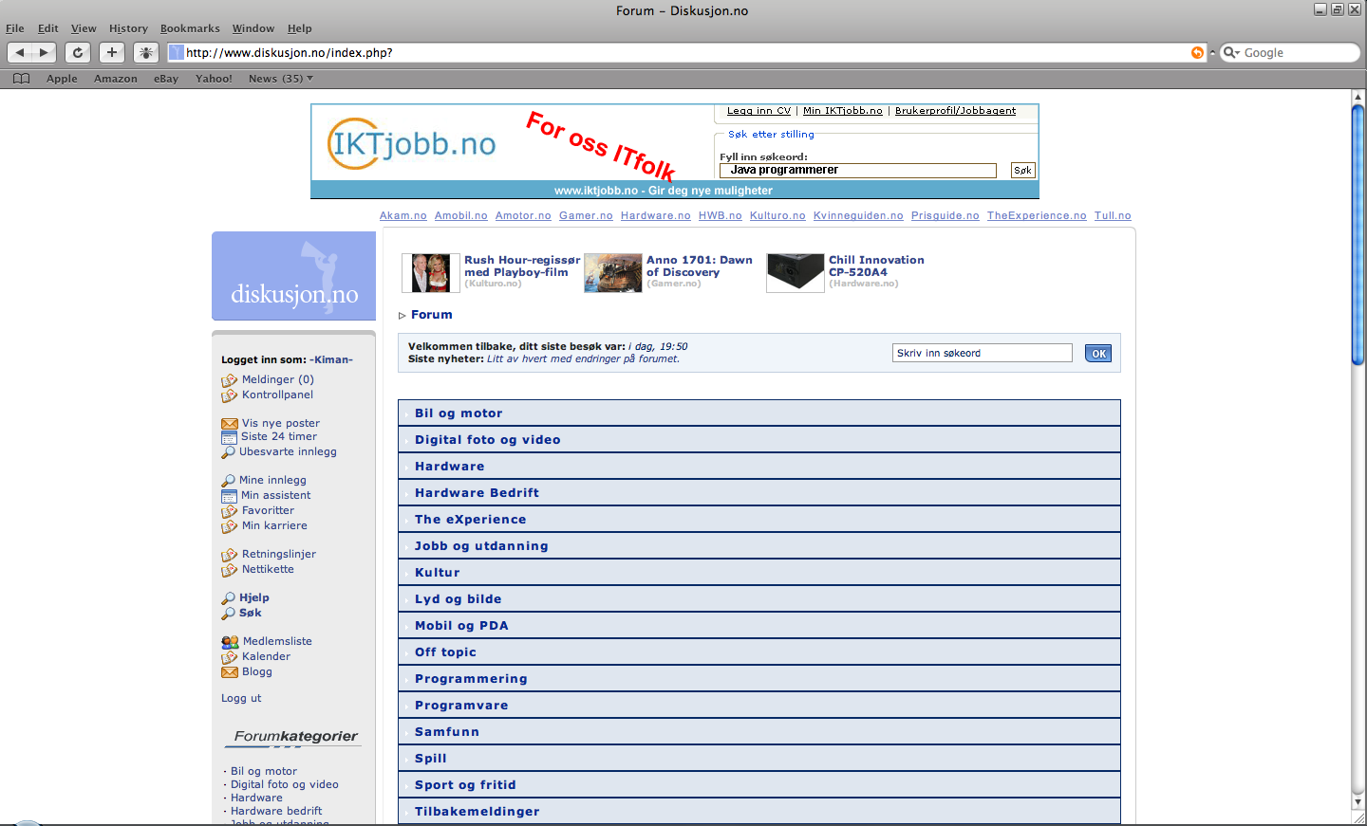Click the icon beside Min assistent
Image resolution: width=1367 pixels, height=826 pixels.
pyautogui.click(x=229, y=496)
